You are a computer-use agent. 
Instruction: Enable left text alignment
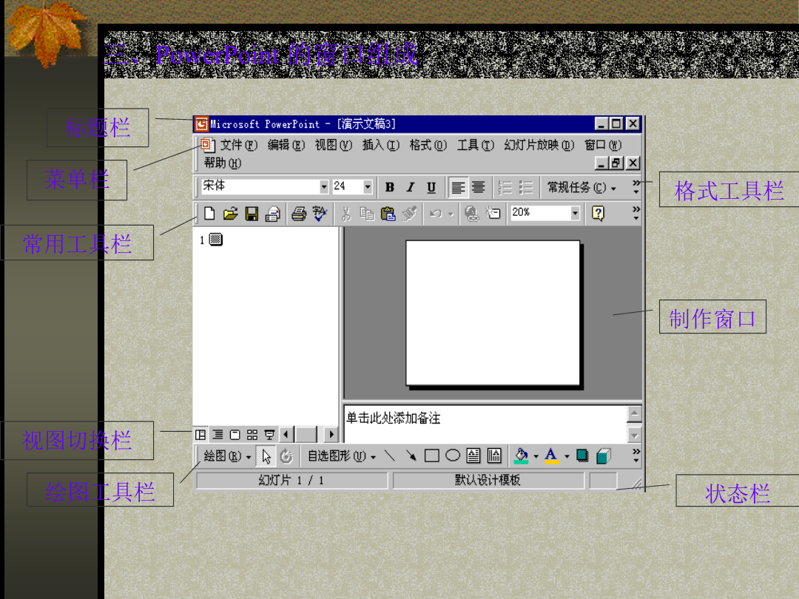coord(458,187)
